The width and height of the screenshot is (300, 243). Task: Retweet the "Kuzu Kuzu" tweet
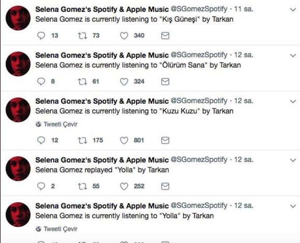82,140
